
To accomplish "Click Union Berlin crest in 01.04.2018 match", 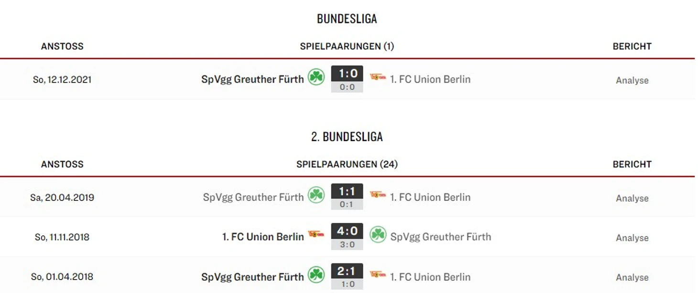I will [x=378, y=274].
